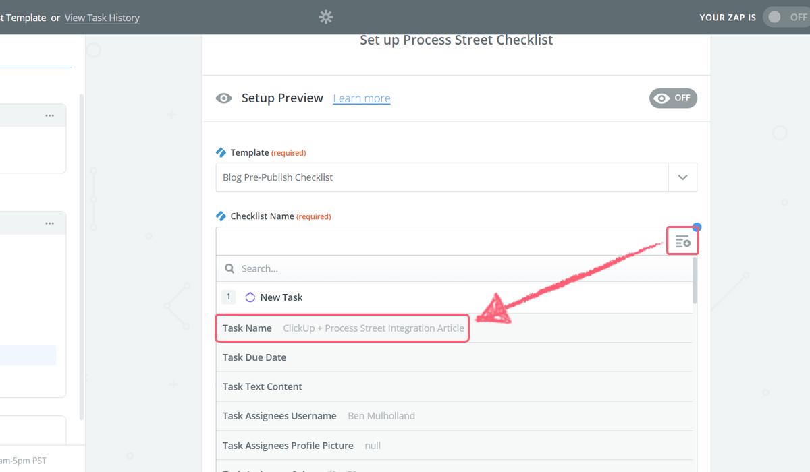Open the lower ellipsis menu in left sidebar
Screen dimensions: 810x472
click(49, 223)
